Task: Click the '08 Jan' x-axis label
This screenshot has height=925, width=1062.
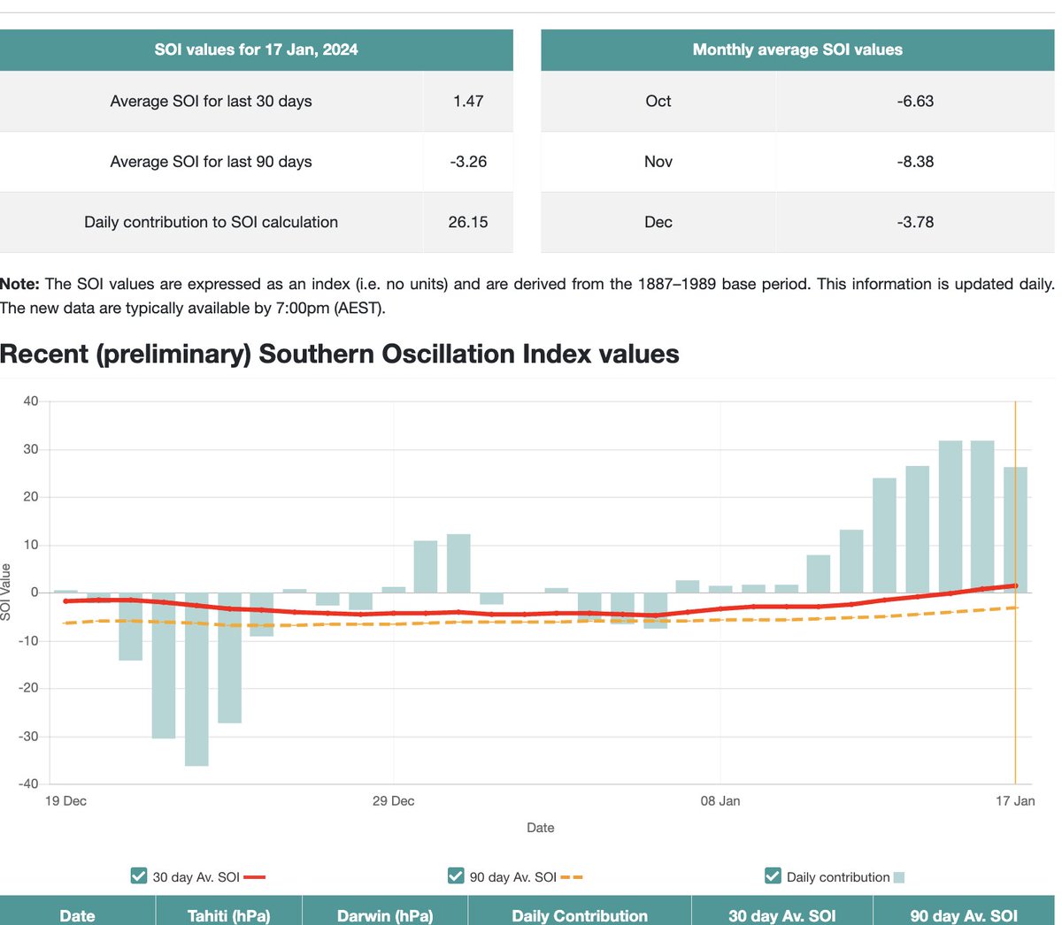Action: (x=720, y=801)
